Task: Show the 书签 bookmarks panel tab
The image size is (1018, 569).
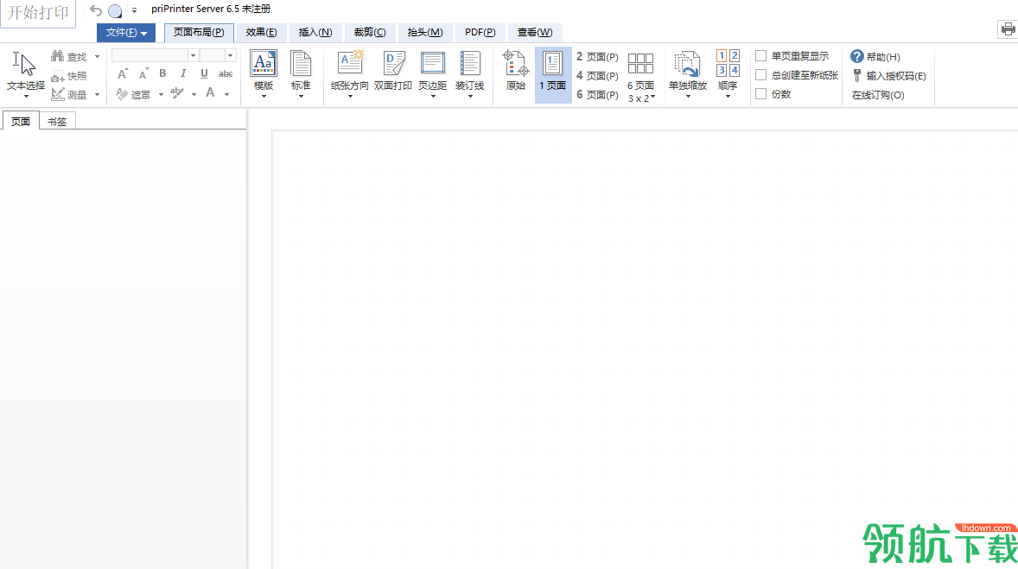Action: 57,122
